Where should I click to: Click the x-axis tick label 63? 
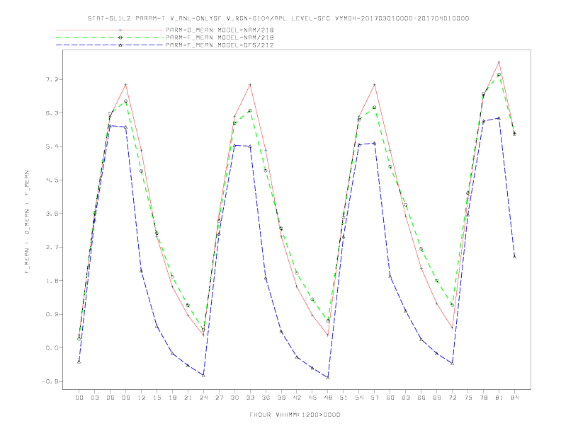[x=406, y=398]
